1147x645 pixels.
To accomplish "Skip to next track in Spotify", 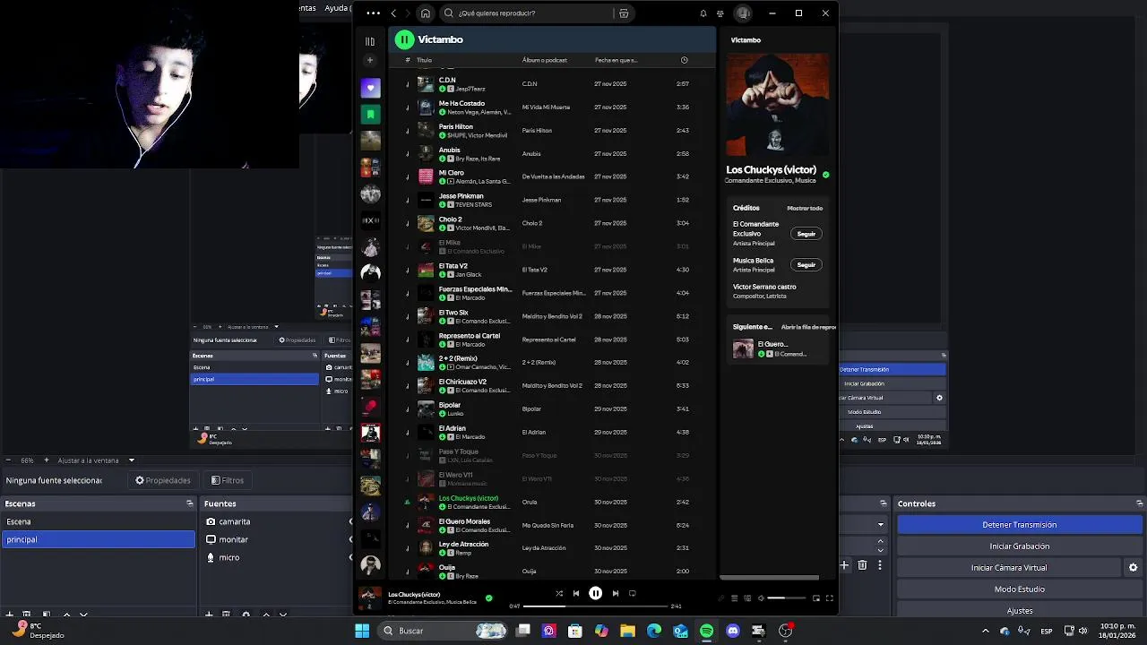I will [616, 593].
